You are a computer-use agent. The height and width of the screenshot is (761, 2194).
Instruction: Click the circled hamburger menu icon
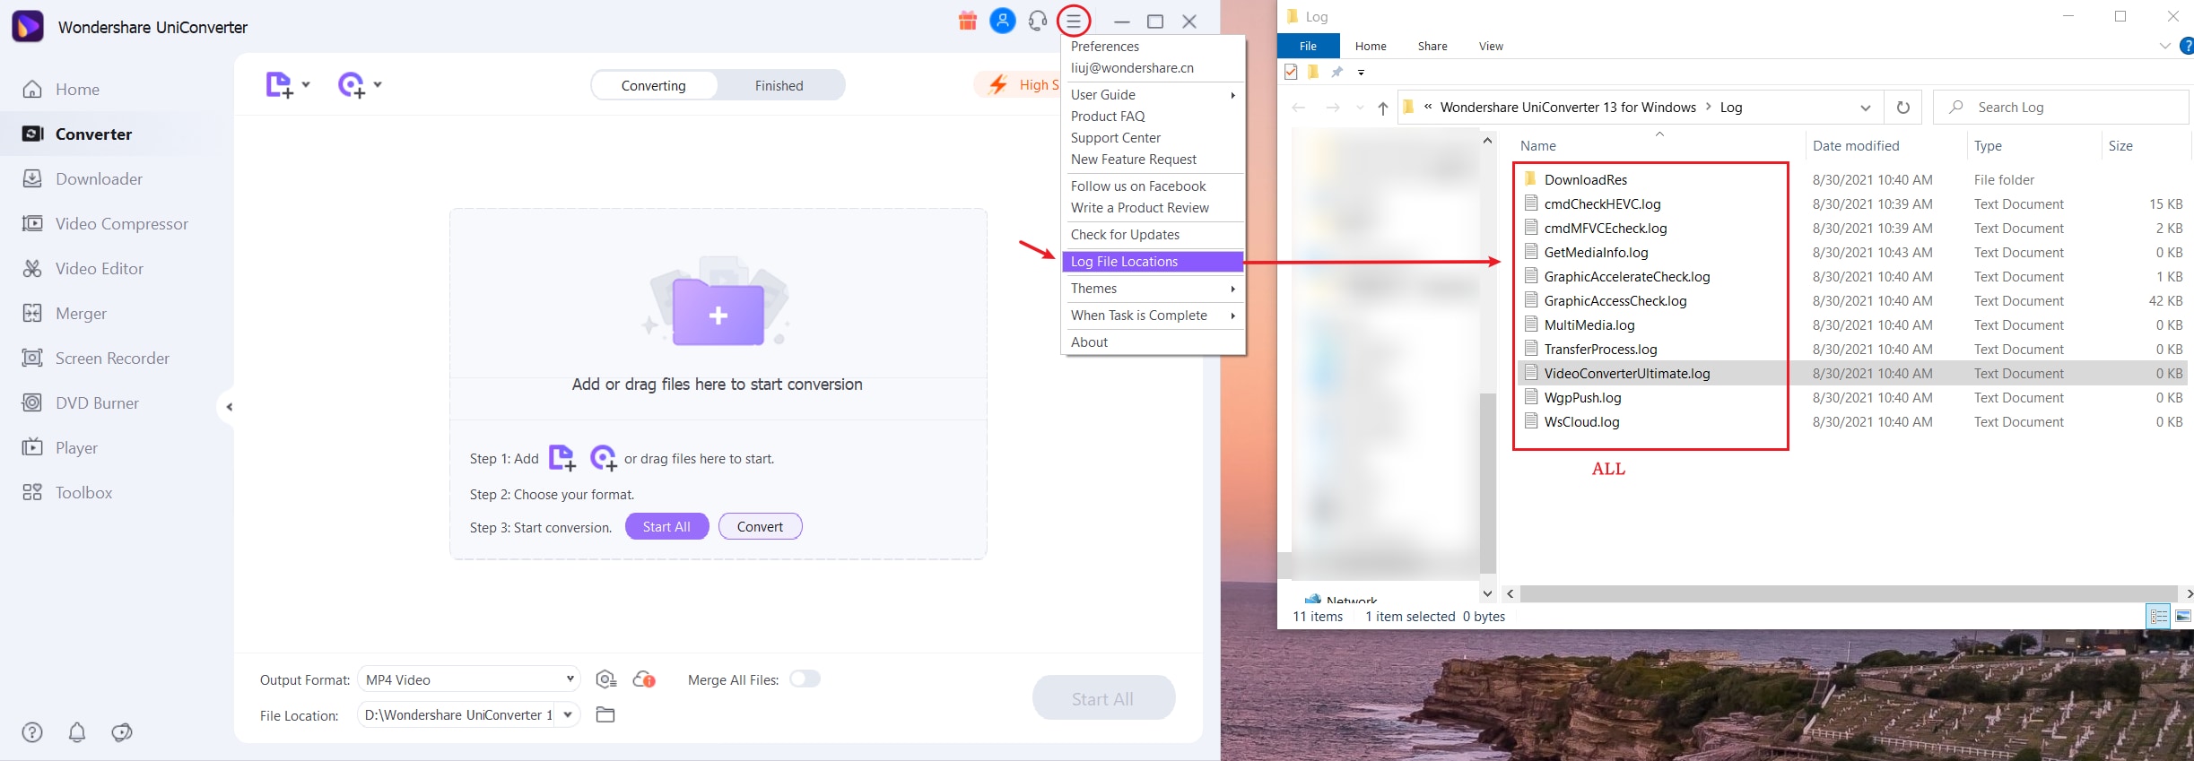(x=1074, y=21)
